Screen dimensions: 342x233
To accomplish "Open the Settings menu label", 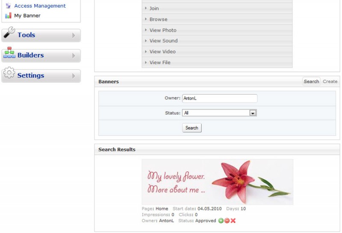I will (31, 75).
